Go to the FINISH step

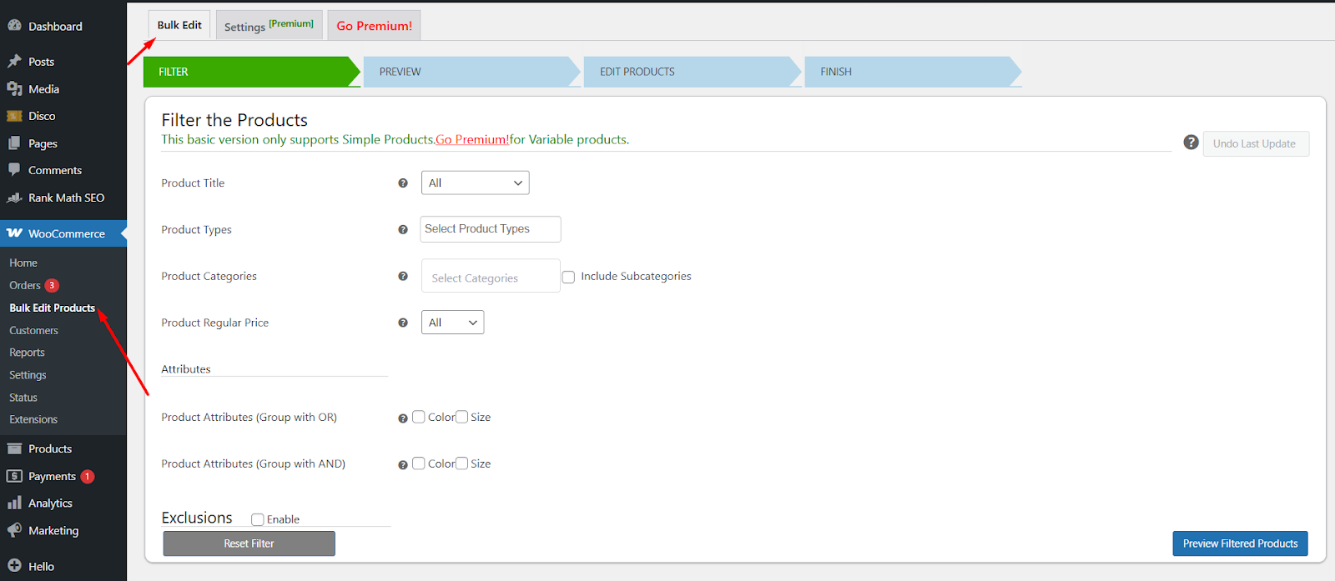click(x=913, y=72)
